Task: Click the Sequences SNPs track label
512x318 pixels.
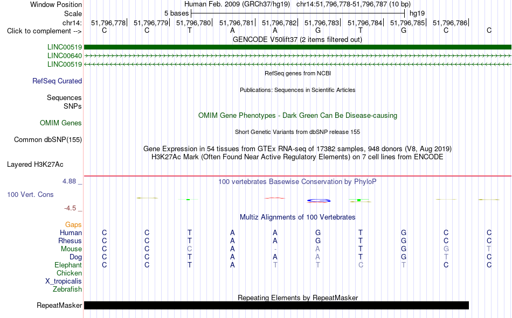Action: coord(64,102)
